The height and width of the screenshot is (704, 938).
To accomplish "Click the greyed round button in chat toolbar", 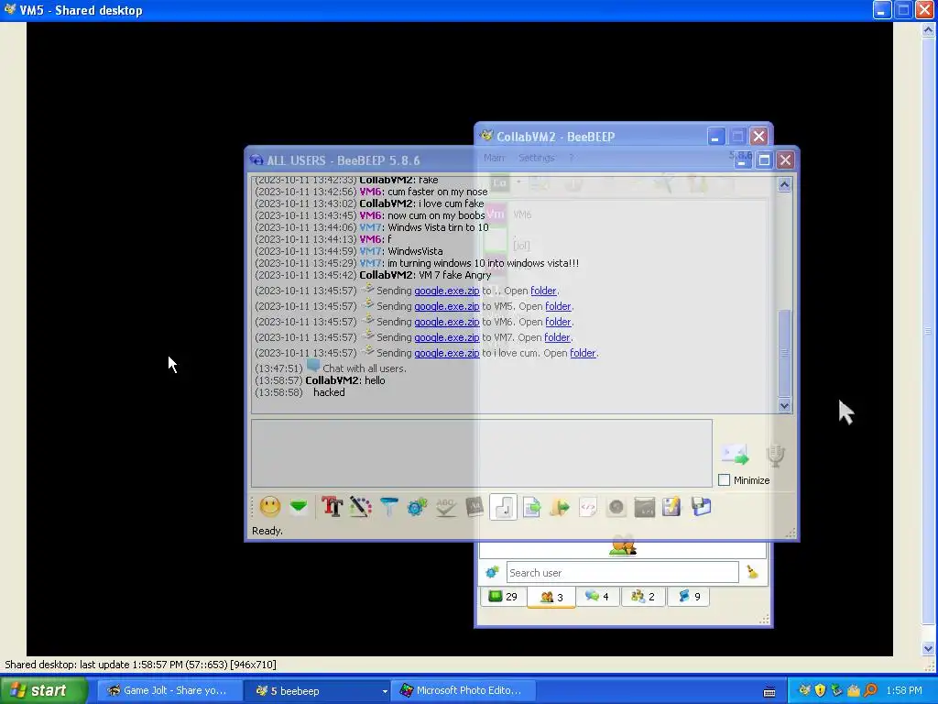I will coord(616,507).
